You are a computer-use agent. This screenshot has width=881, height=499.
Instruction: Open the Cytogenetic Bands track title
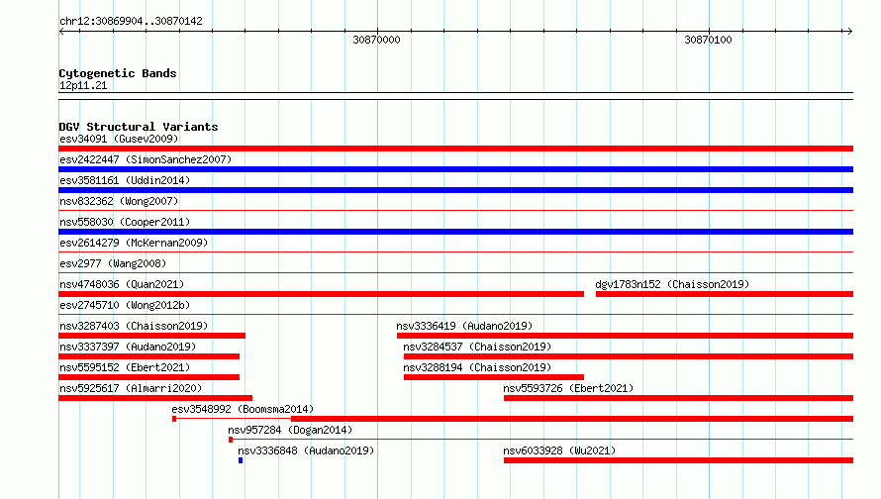[x=118, y=73]
